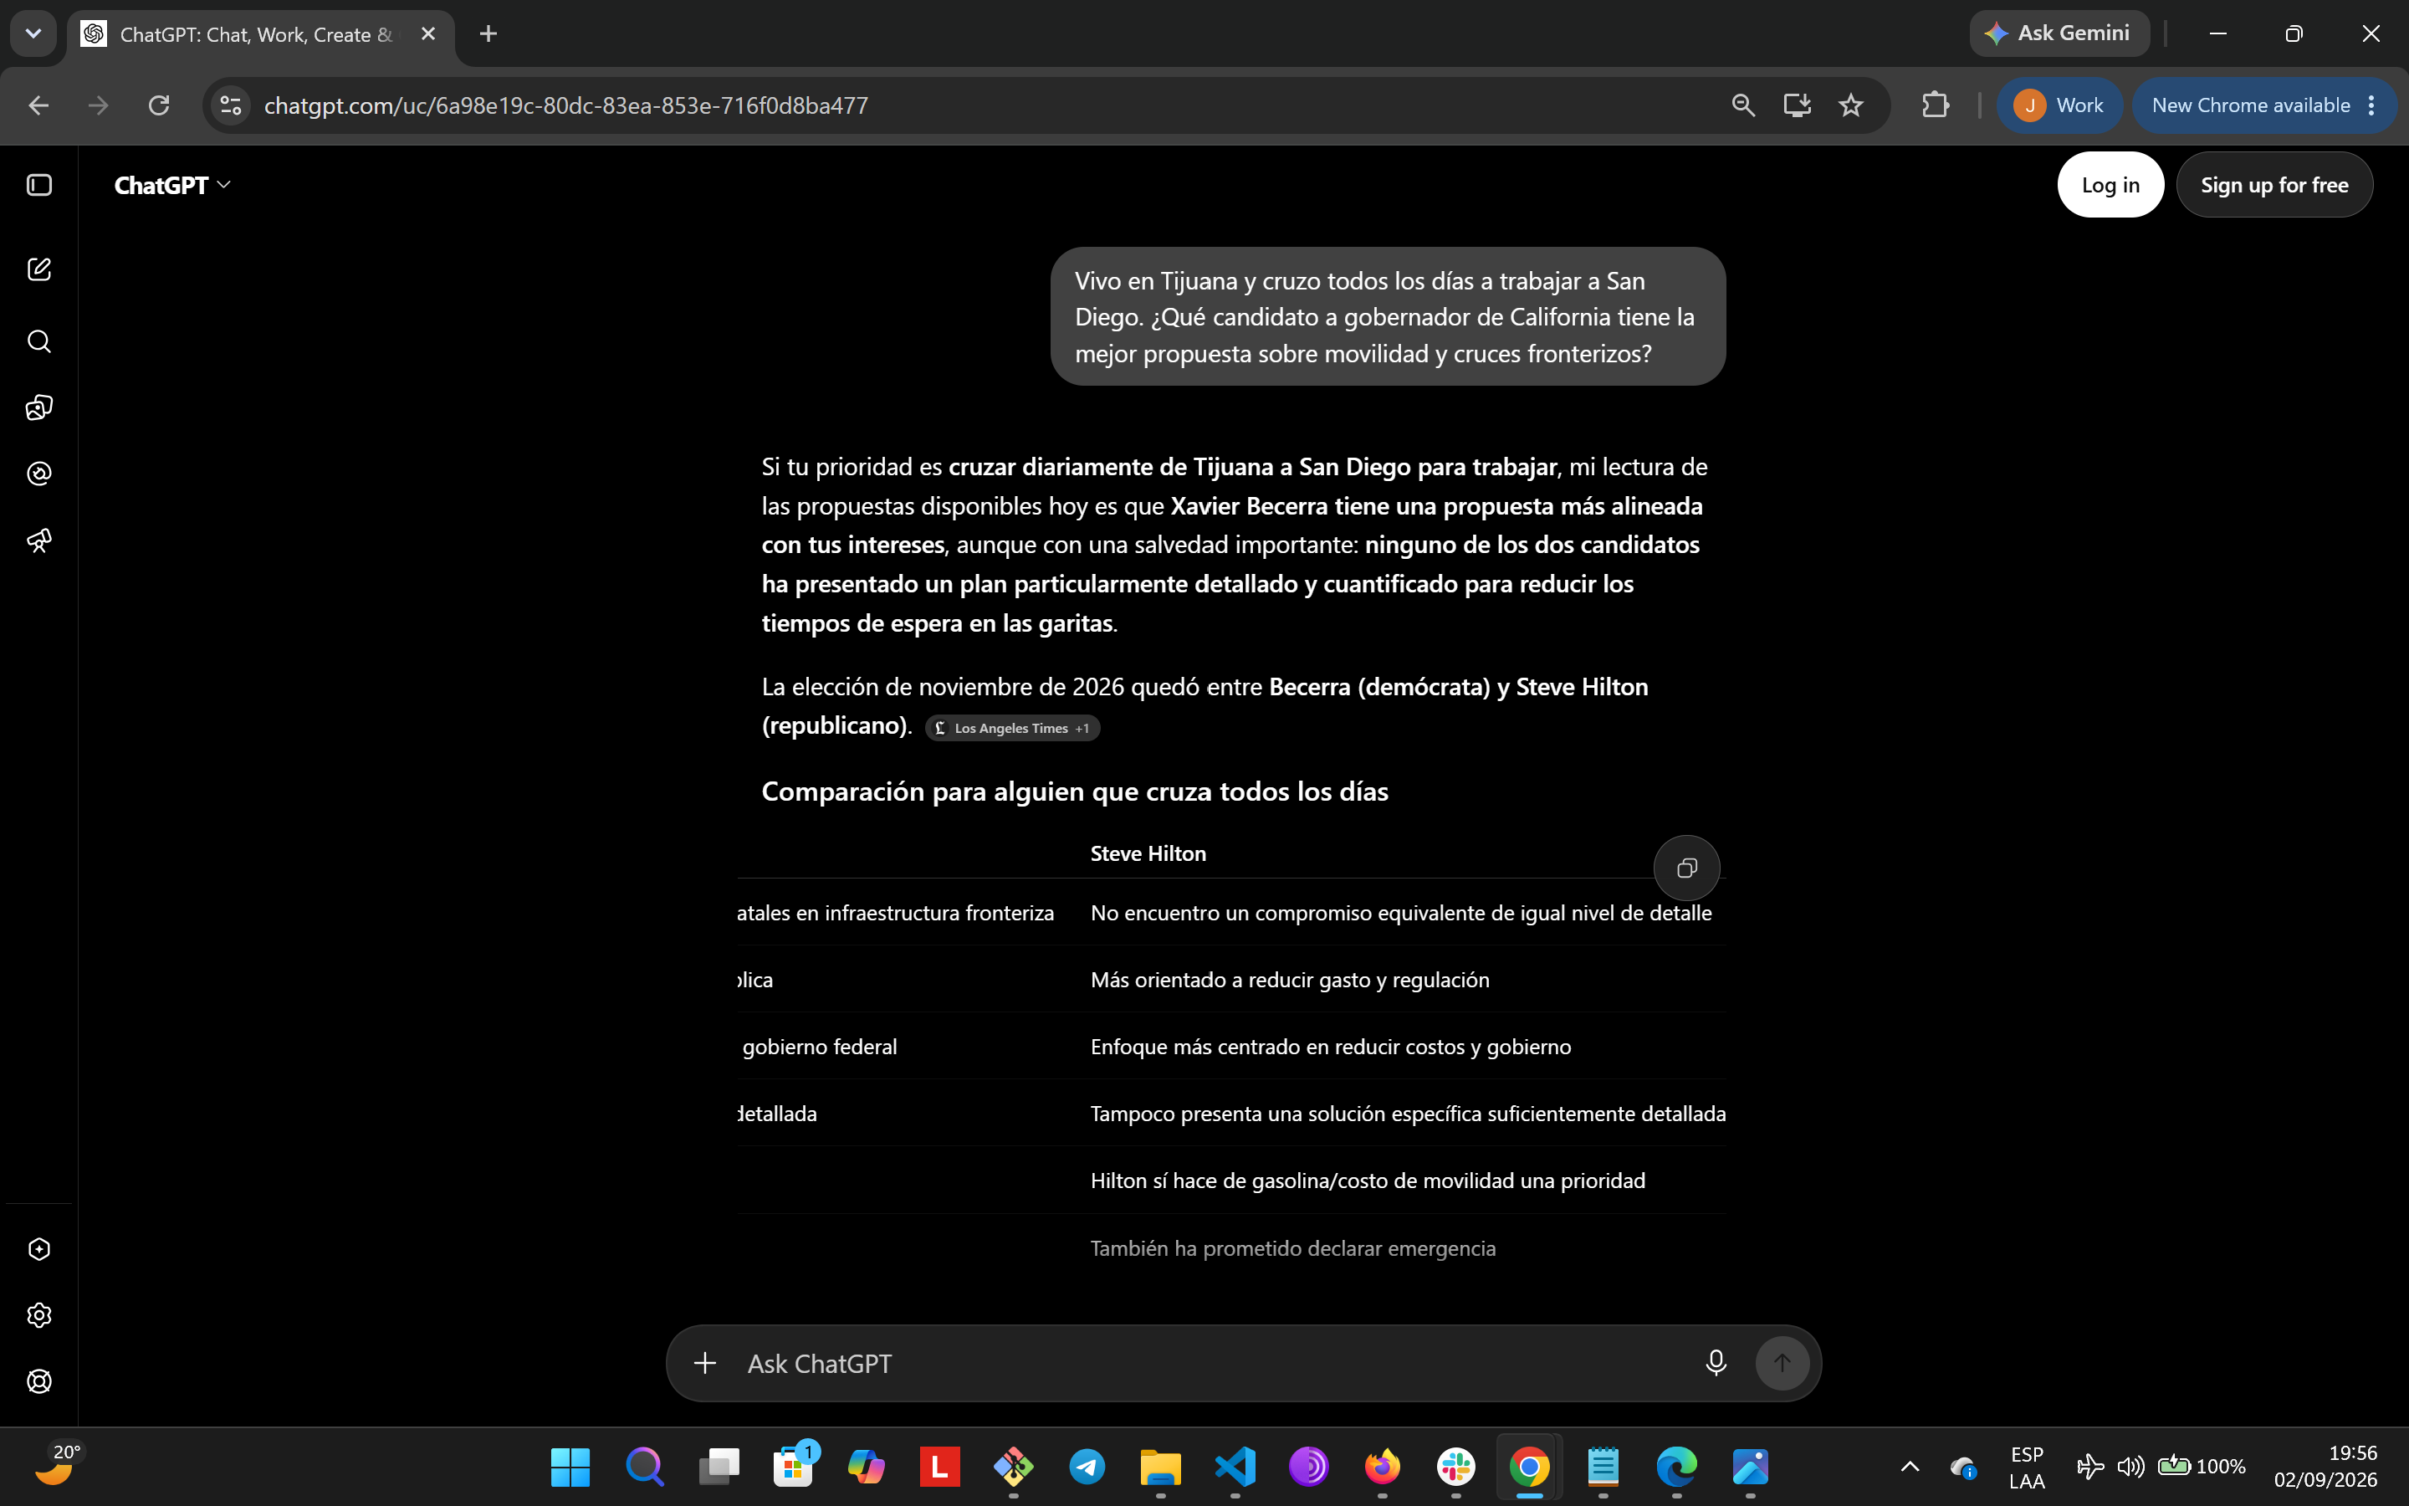The image size is (2409, 1506).
Task: Open Telegram from the taskbar
Action: [x=1087, y=1466]
